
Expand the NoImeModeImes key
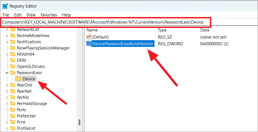click(x=7, y=36)
